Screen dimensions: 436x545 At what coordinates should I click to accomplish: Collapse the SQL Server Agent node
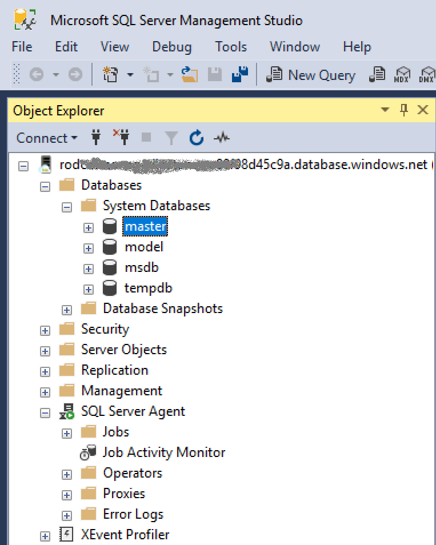click(x=45, y=412)
